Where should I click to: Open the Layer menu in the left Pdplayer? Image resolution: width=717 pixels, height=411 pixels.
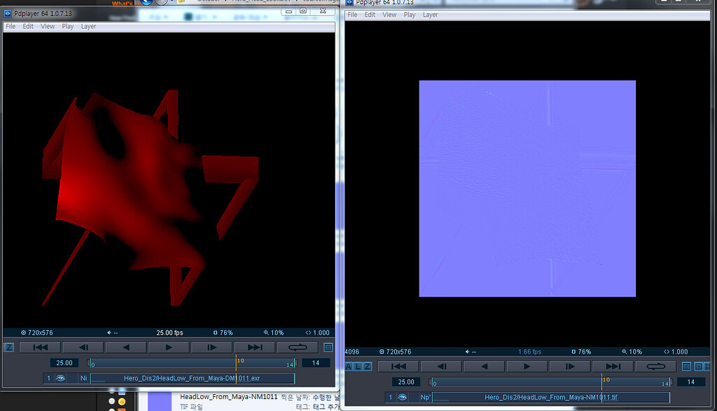pyautogui.click(x=88, y=27)
